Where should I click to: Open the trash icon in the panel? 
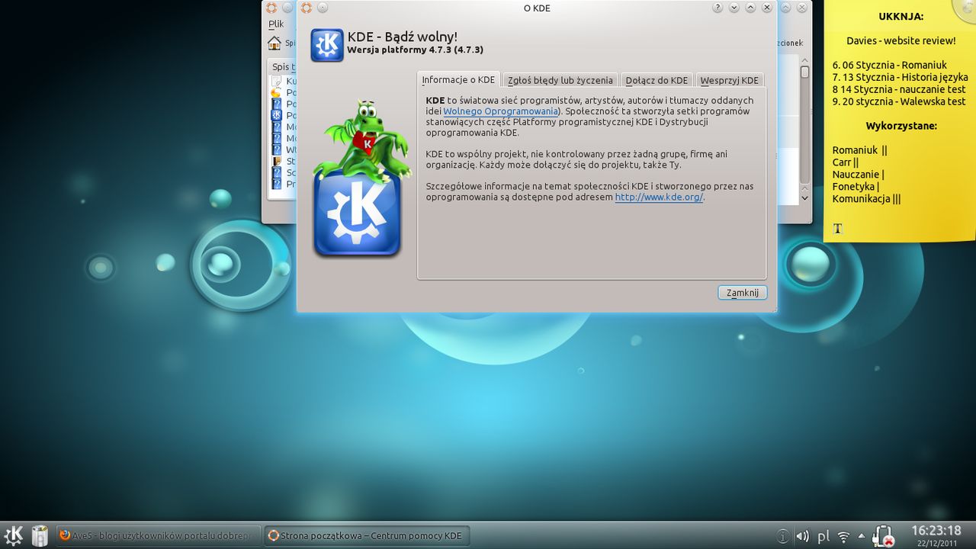(x=40, y=535)
